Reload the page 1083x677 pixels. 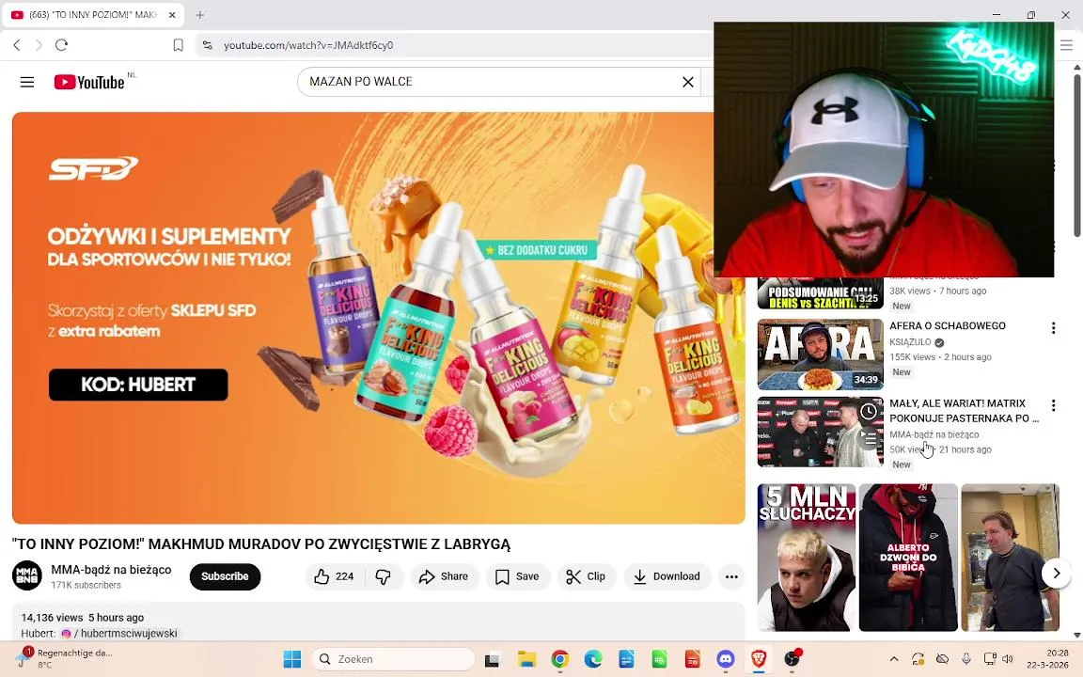pos(61,45)
